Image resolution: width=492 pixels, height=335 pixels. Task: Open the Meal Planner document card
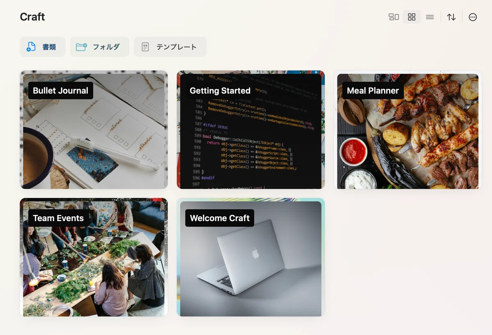pyautogui.click(x=408, y=129)
